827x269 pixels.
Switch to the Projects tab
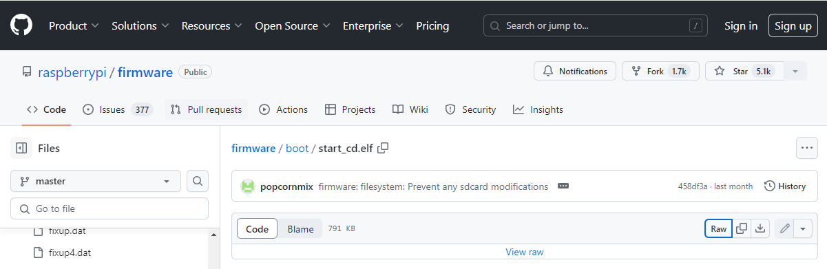(350, 109)
